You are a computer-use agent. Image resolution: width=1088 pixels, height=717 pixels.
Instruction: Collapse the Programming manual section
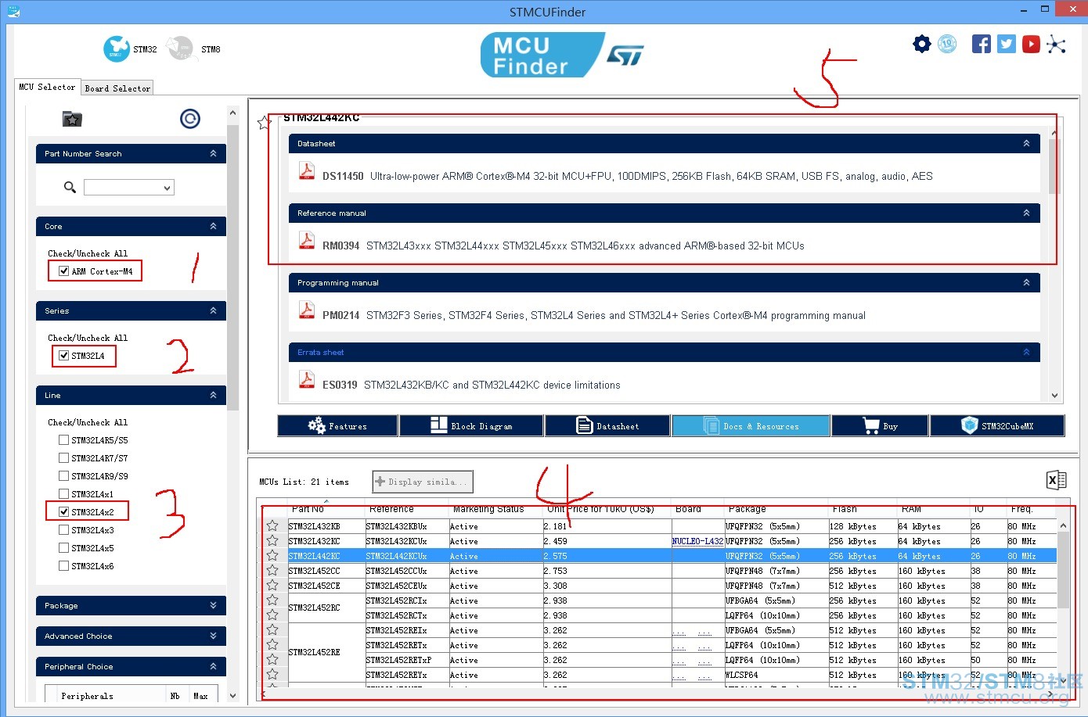coord(1026,282)
